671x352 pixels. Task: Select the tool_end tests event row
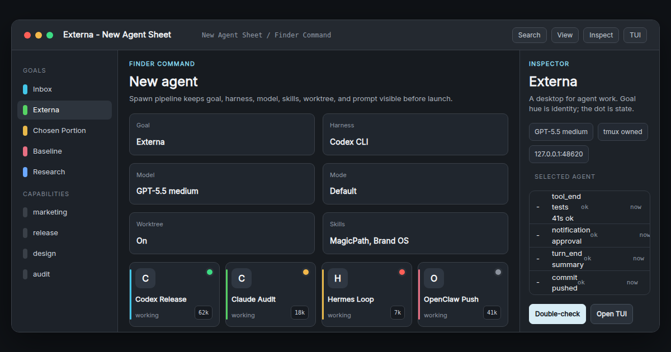click(x=589, y=207)
